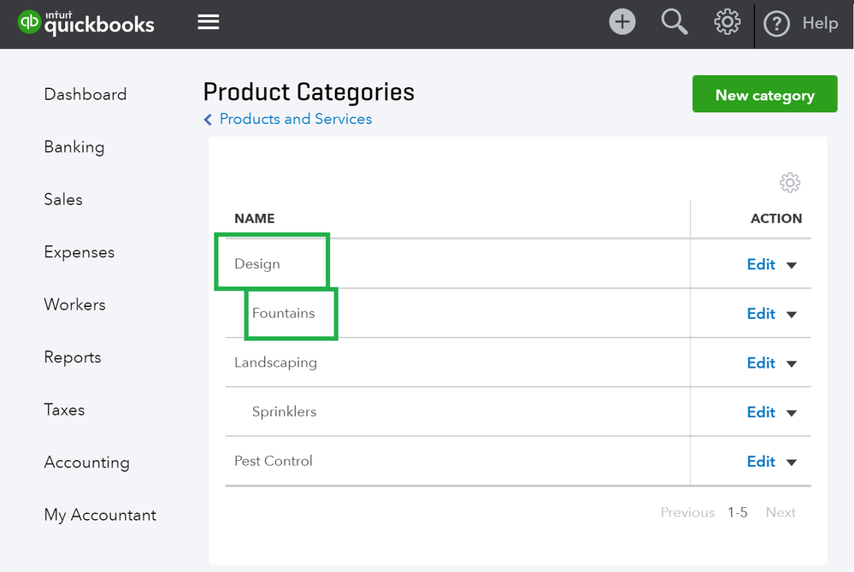Click the back chevron beside Products and Services
The image size is (854, 572).
point(208,120)
